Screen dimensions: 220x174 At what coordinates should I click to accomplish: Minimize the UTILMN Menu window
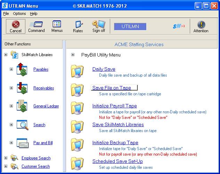(x=198, y=6)
